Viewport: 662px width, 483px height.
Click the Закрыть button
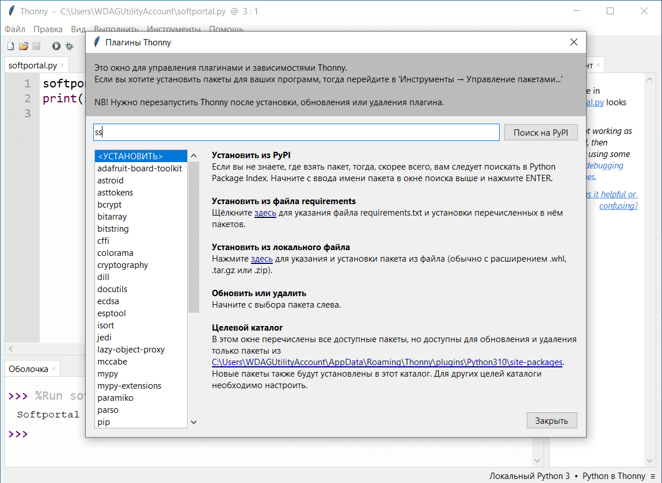pos(552,420)
